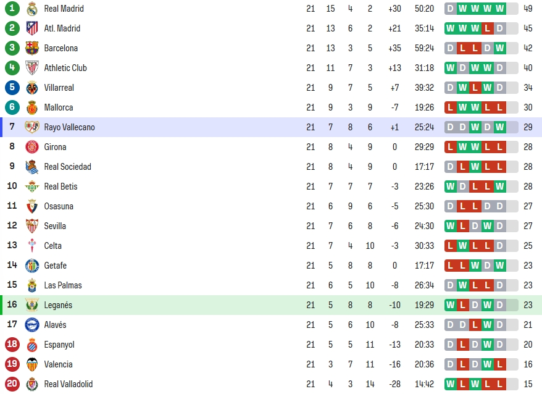This screenshot has width=542, height=394.
Task: Open the Athletic Club team link
Action: [65, 68]
